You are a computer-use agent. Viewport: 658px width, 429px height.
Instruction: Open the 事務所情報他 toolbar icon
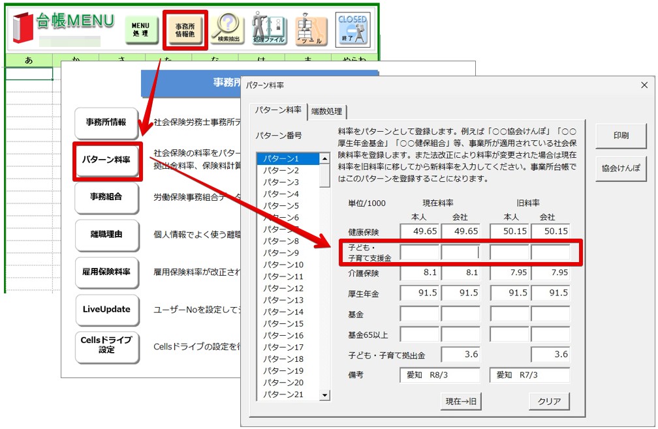tap(185, 30)
